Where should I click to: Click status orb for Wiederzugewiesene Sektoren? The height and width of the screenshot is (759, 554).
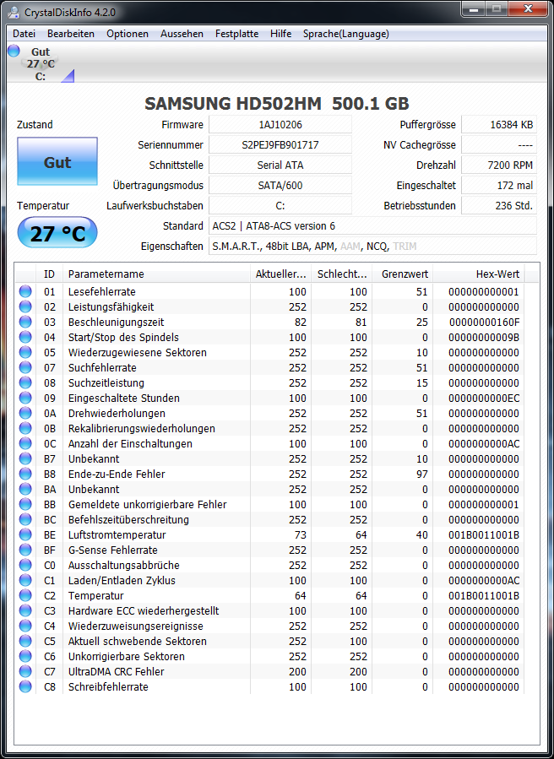(25, 352)
